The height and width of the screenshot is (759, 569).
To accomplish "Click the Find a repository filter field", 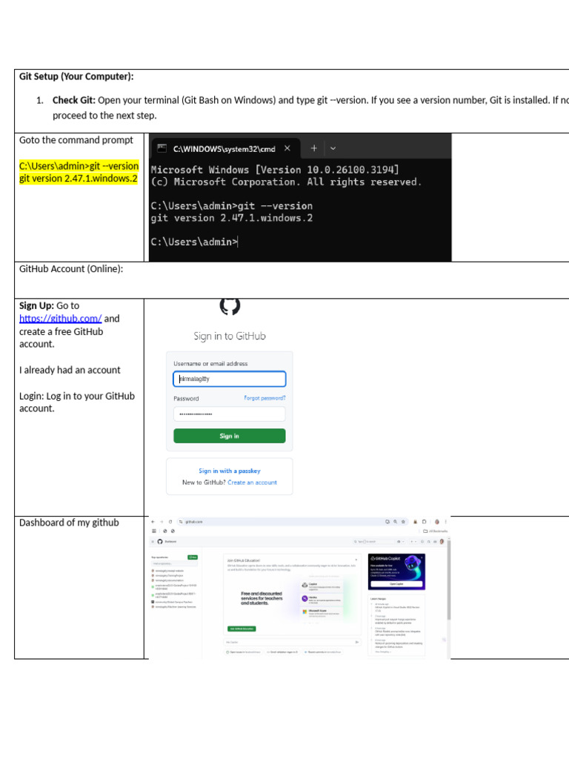I will [x=175, y=563].
